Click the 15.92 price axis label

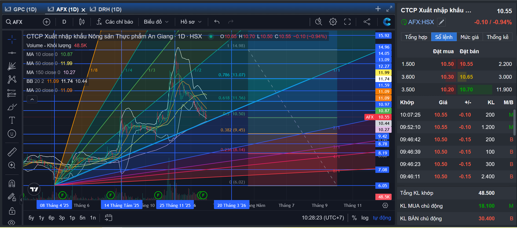[384, 36]
